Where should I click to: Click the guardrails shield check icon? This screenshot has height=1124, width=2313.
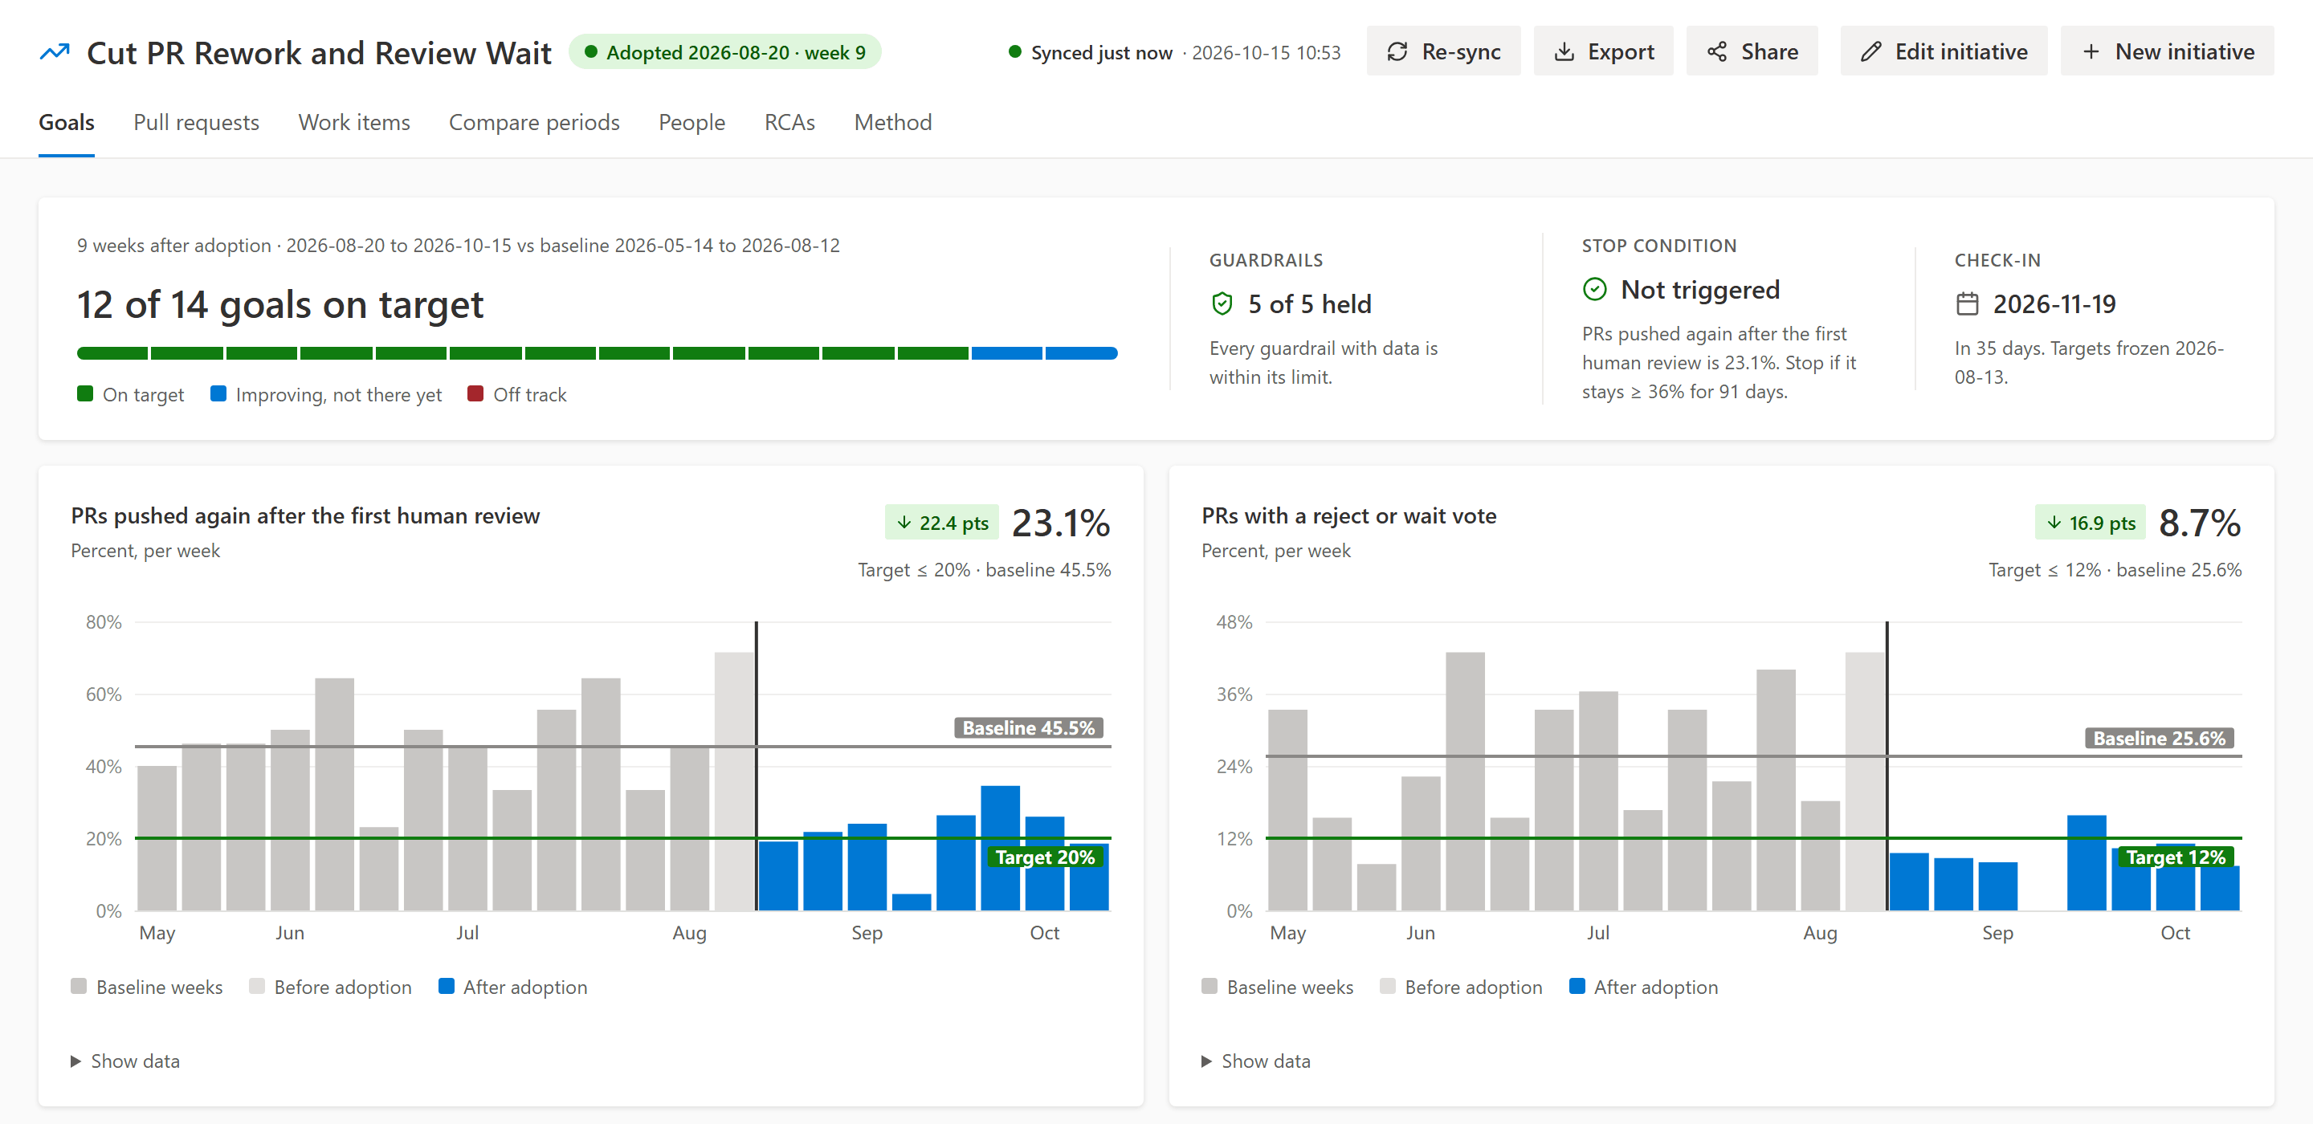(1222, 303)
